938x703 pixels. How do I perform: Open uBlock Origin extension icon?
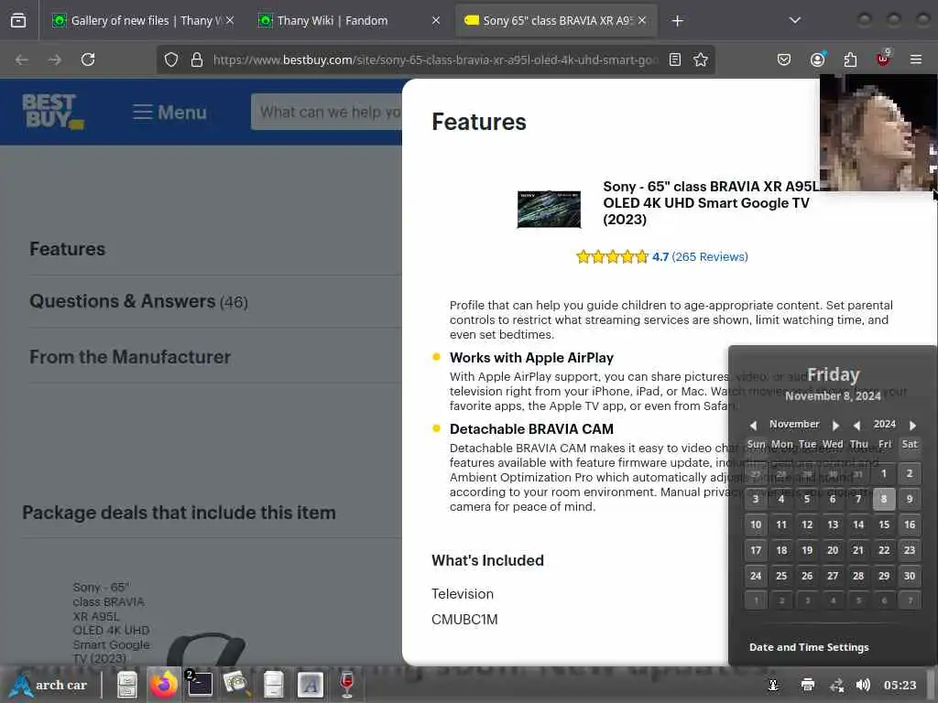pos(883,59)
